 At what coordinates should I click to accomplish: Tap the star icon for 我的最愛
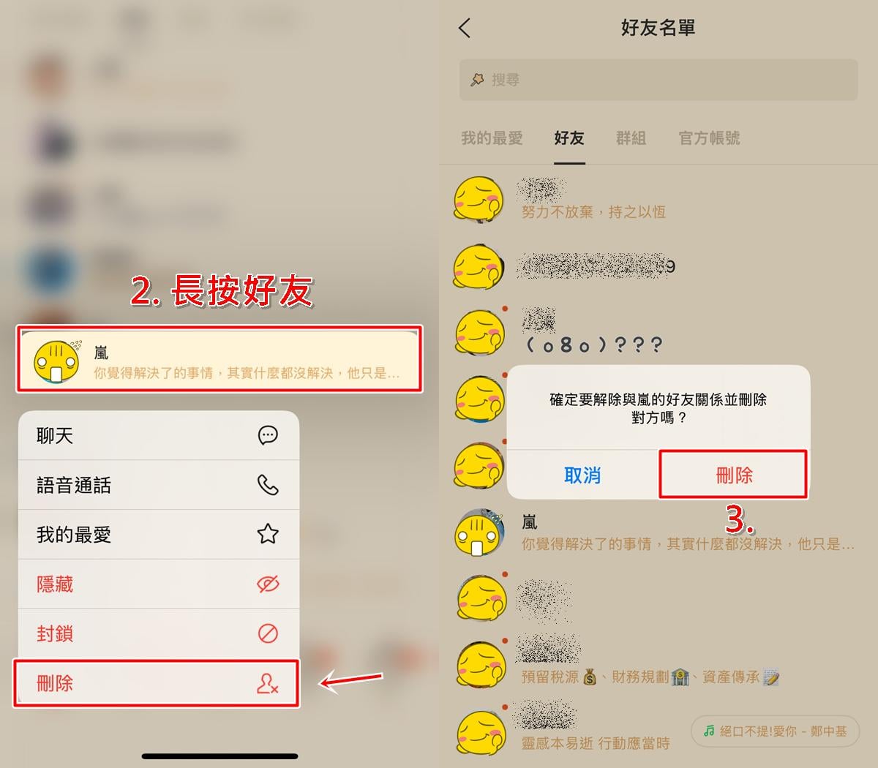[x=268, y=534]
